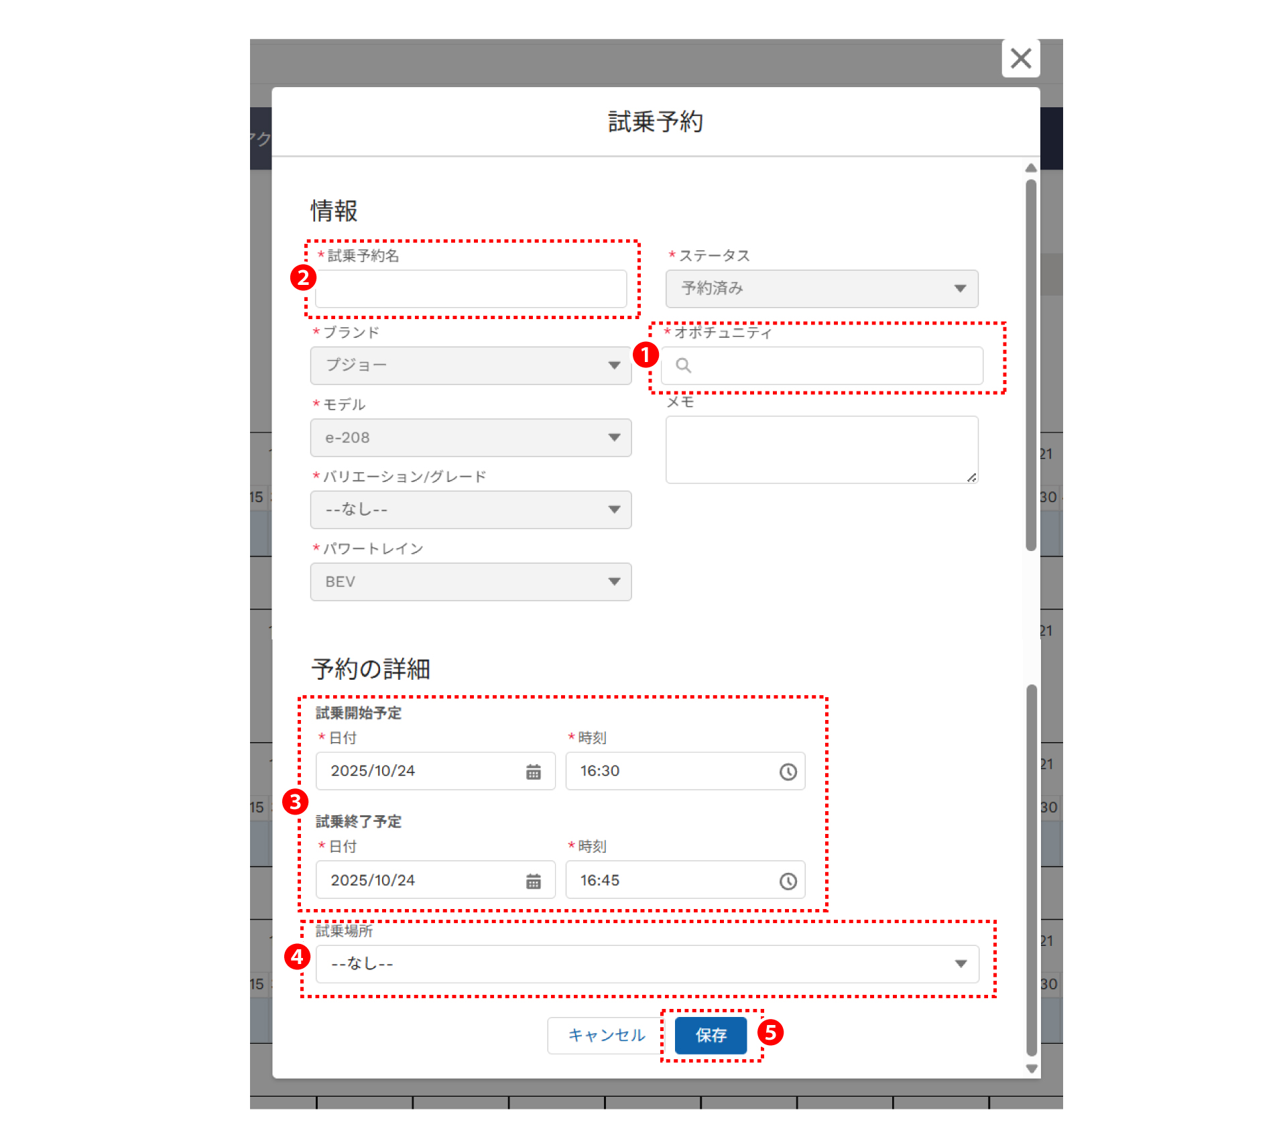Open the ステータス dropdown showing 予約済み
Viewport: 1287px width, 1141px height.
(x=821, y=289)
